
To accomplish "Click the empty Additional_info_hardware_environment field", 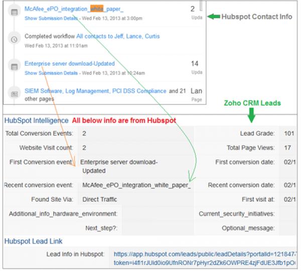I will pyautogui.click(x=156, y=214).
